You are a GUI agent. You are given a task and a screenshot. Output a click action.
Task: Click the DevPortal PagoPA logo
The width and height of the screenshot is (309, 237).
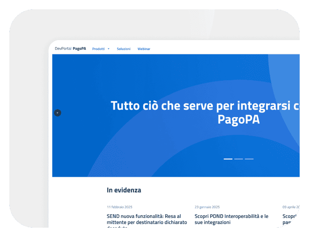70,49
